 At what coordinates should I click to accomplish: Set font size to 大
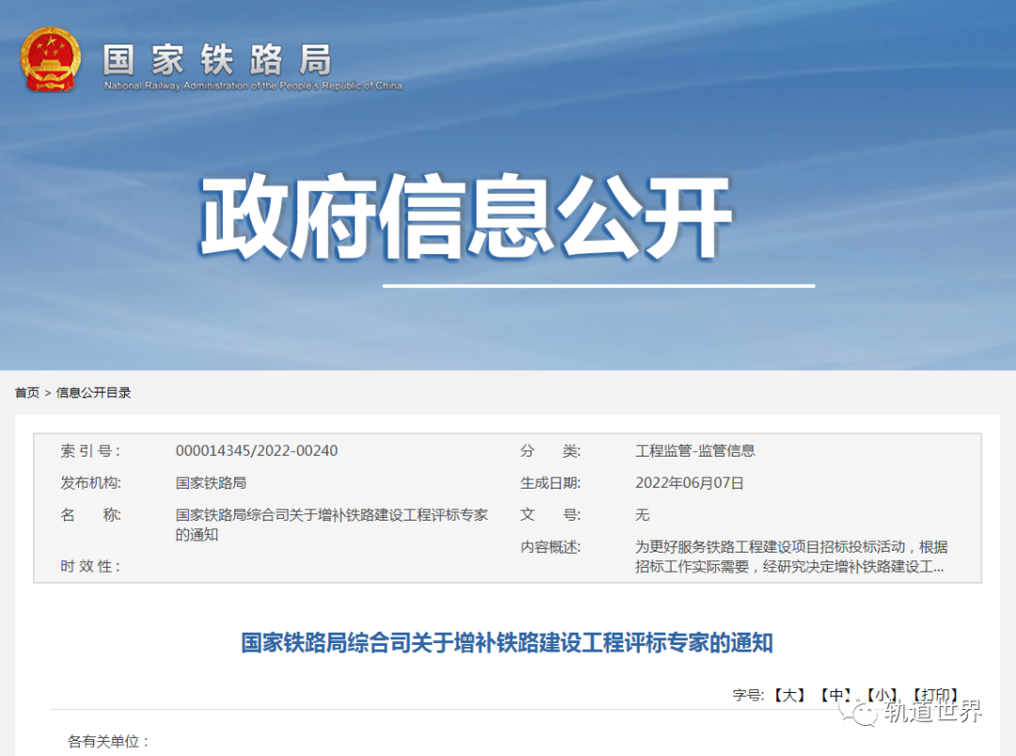pyautogui.click(x=789, y=695)
